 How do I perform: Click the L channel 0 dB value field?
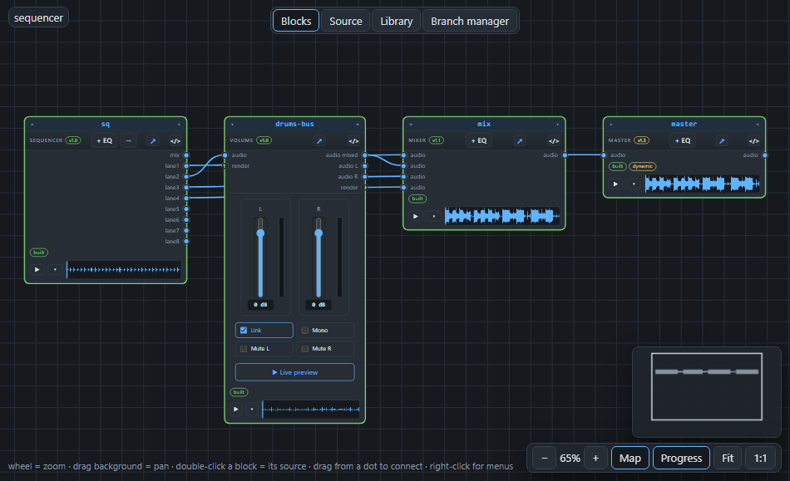coord(260,305)
